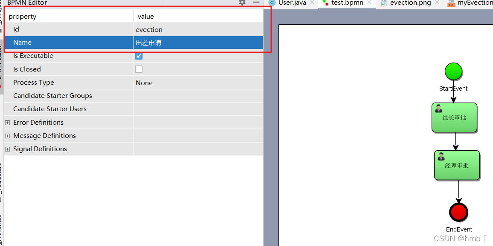Expand Message Definitions row
Screen dimensions: 493x246
(8, 136)
